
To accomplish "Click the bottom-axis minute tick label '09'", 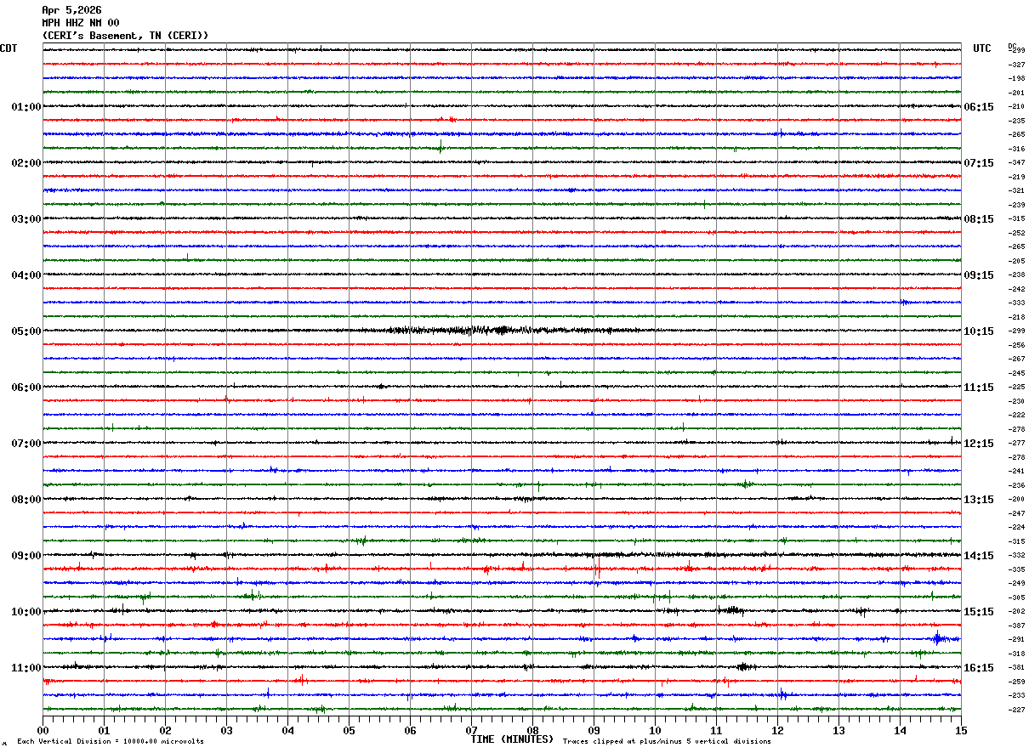I will click(594, 730).
